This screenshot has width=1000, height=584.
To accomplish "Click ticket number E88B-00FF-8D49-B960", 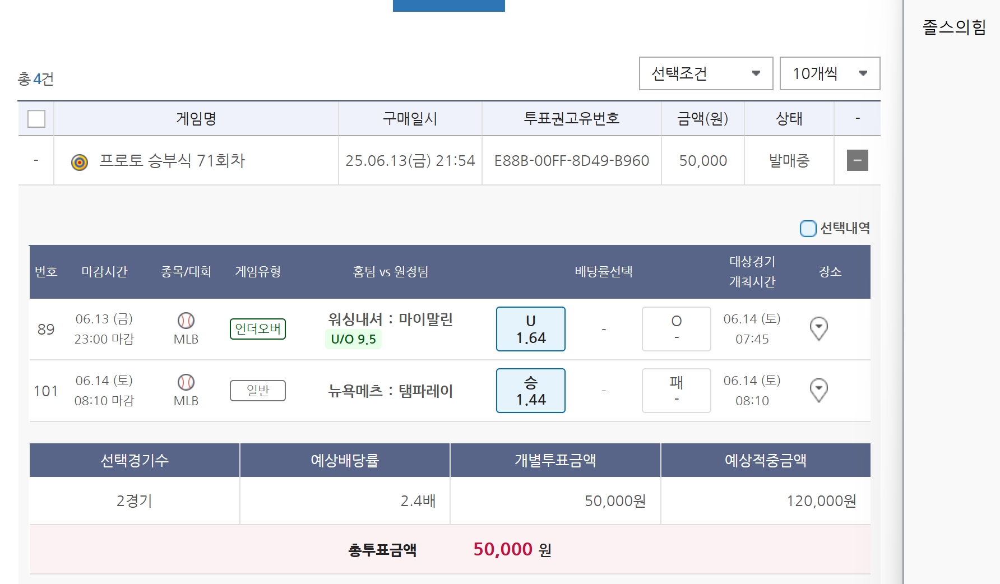I will click(571, 161).
